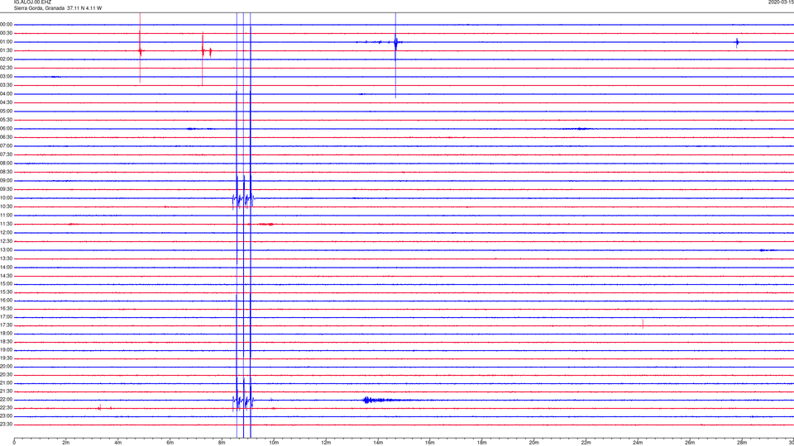Select the 07:30 time row label
Image resolution: width=794 pixels, height=446 pixels.
point(7,154)
